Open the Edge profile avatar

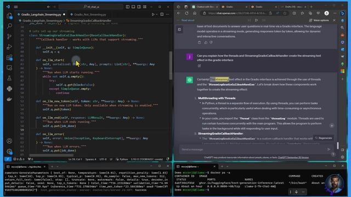(327, 13)
